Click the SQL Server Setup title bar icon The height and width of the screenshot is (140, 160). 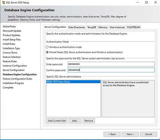3,3
